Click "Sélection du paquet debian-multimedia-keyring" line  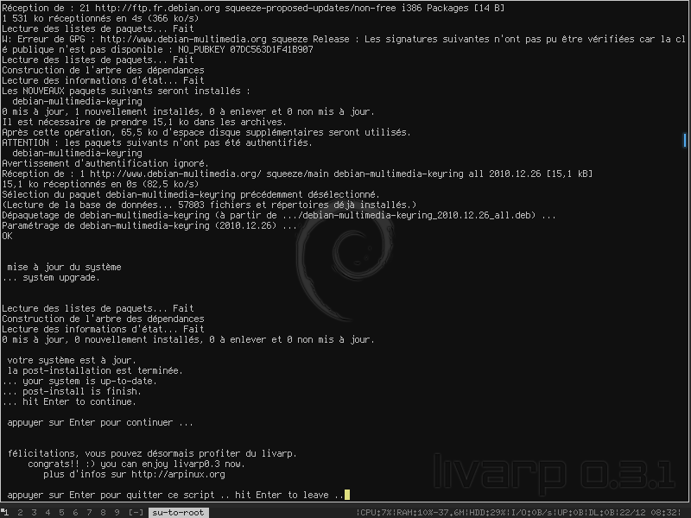pos(191,195)
